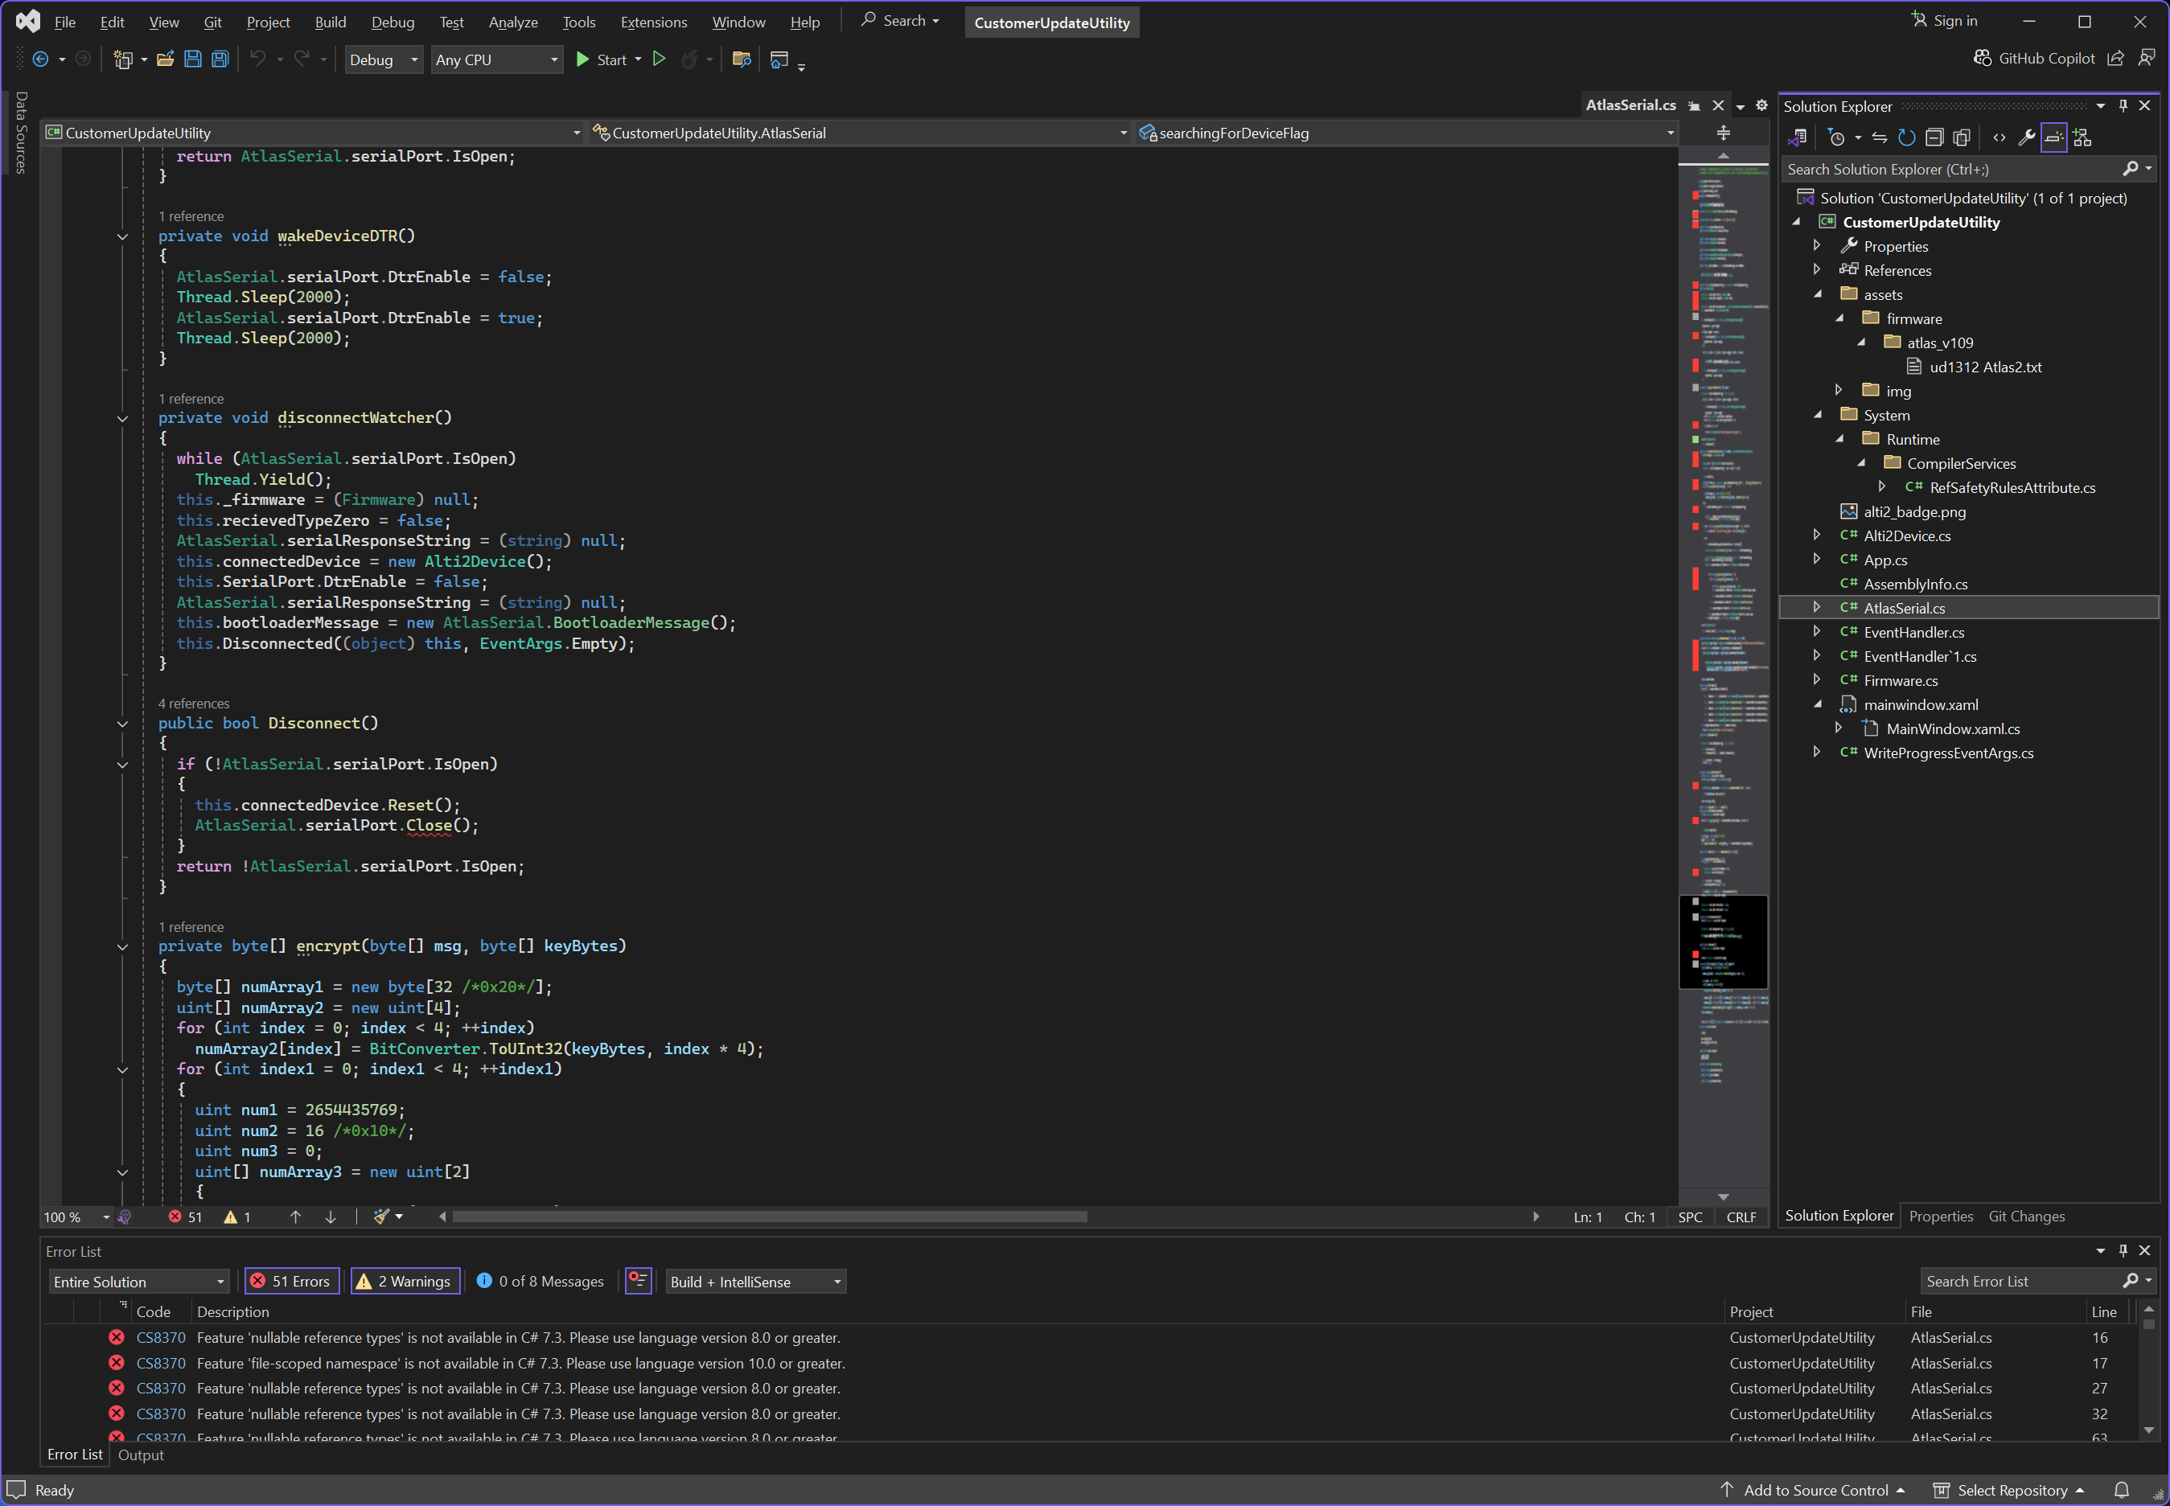Image resolution: width=2170 pixels, height=1506 pixels.
Task: Click the Save All toolbar icon
Action: pos(220,60)
